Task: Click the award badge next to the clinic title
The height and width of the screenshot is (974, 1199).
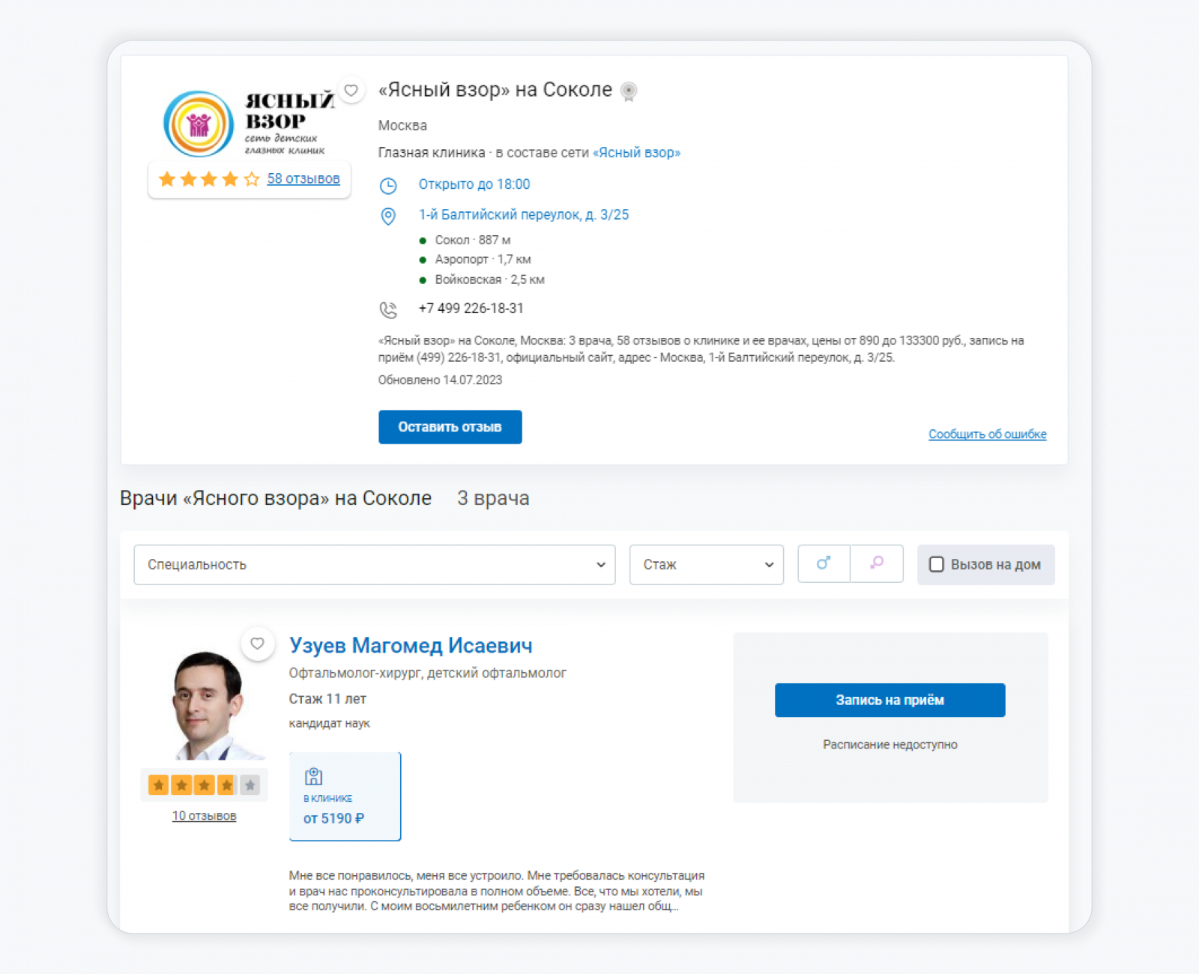Action: 629,91
